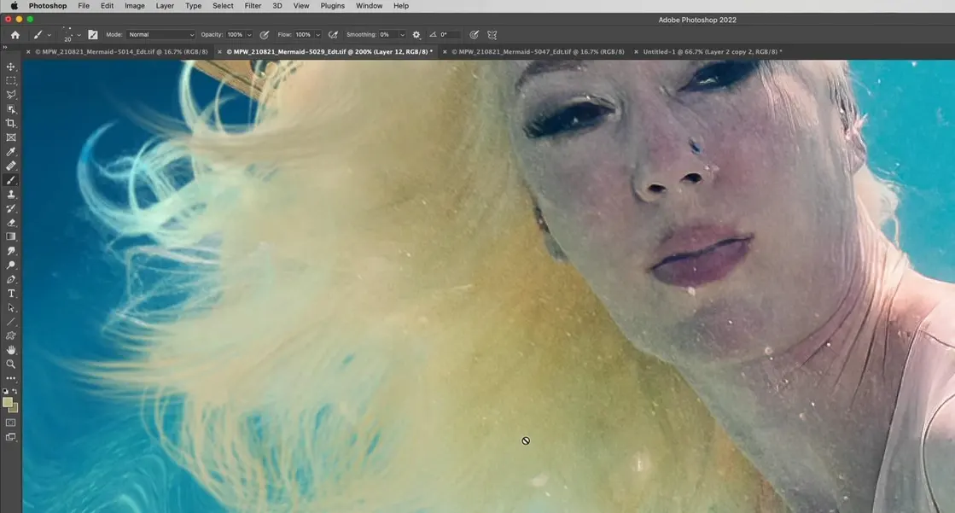Toggle pressure for brush size

point(474,35)
